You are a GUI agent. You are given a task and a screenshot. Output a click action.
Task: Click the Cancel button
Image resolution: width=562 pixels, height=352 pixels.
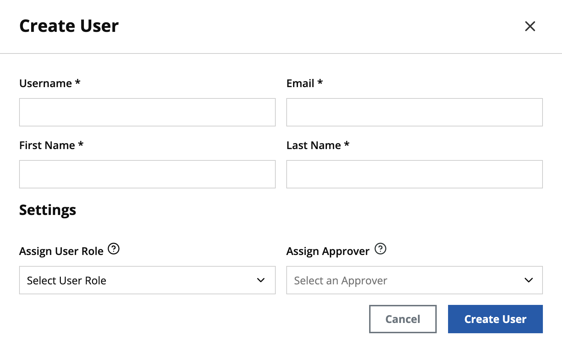pyautogui.click(x=403, y=319)
